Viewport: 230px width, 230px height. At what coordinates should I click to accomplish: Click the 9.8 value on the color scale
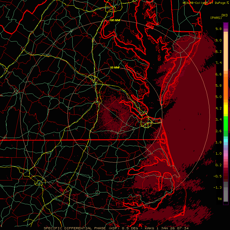point(218,29)
